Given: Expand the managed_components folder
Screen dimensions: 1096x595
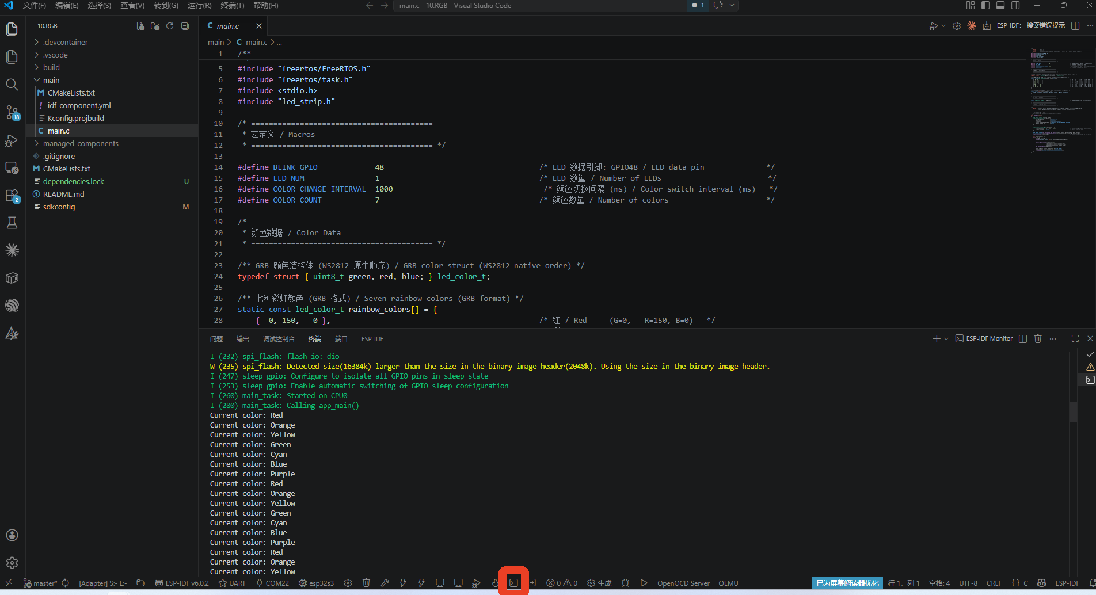Looking at the screenshot, I should 112,143.
